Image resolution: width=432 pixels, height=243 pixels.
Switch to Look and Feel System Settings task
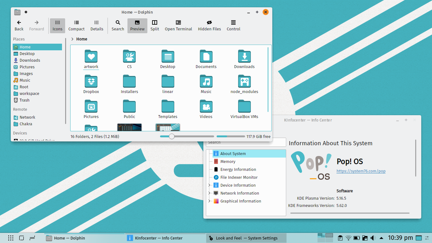pyautogui.click(x=246, y=238)
